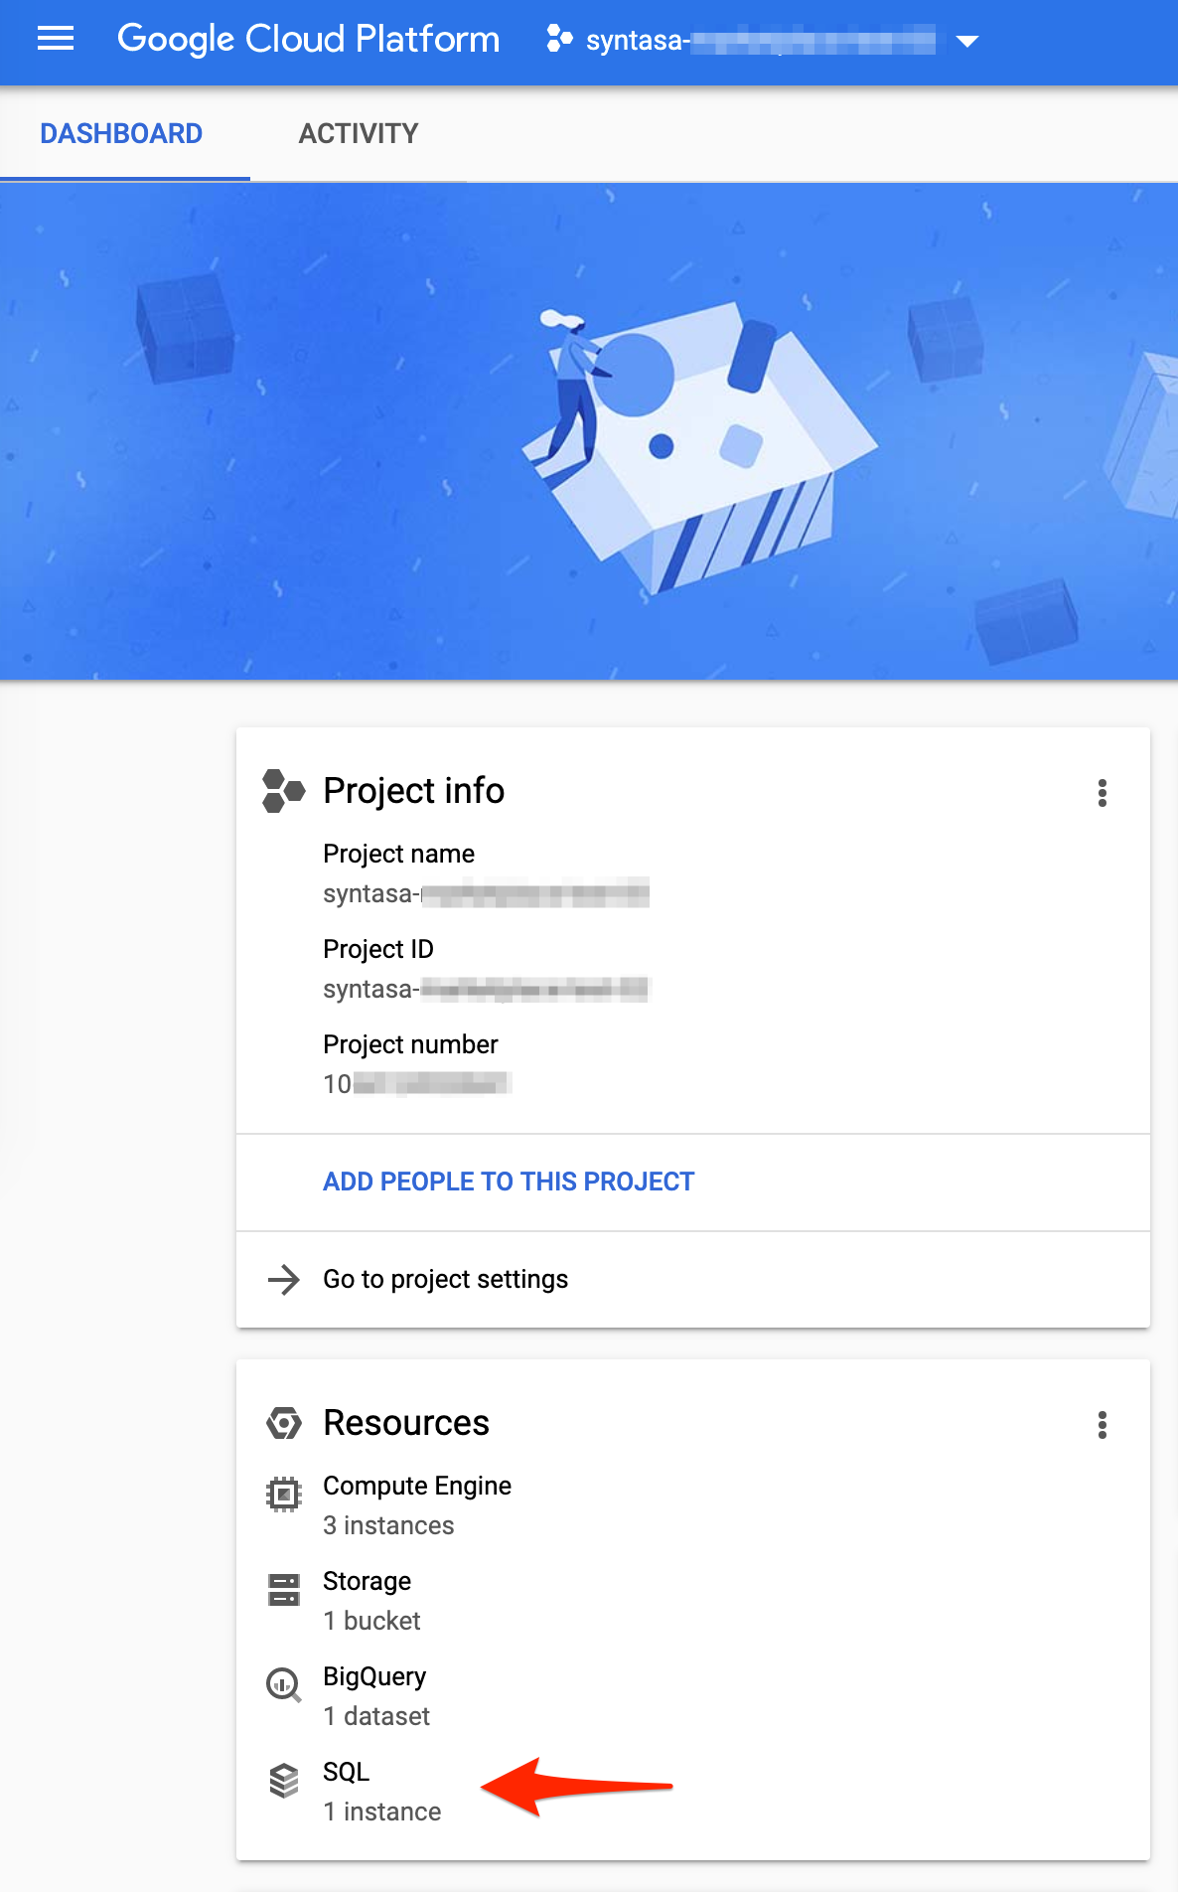
Task: Open Compute Engine 3 instances resource
Action: coord(417,1504)
